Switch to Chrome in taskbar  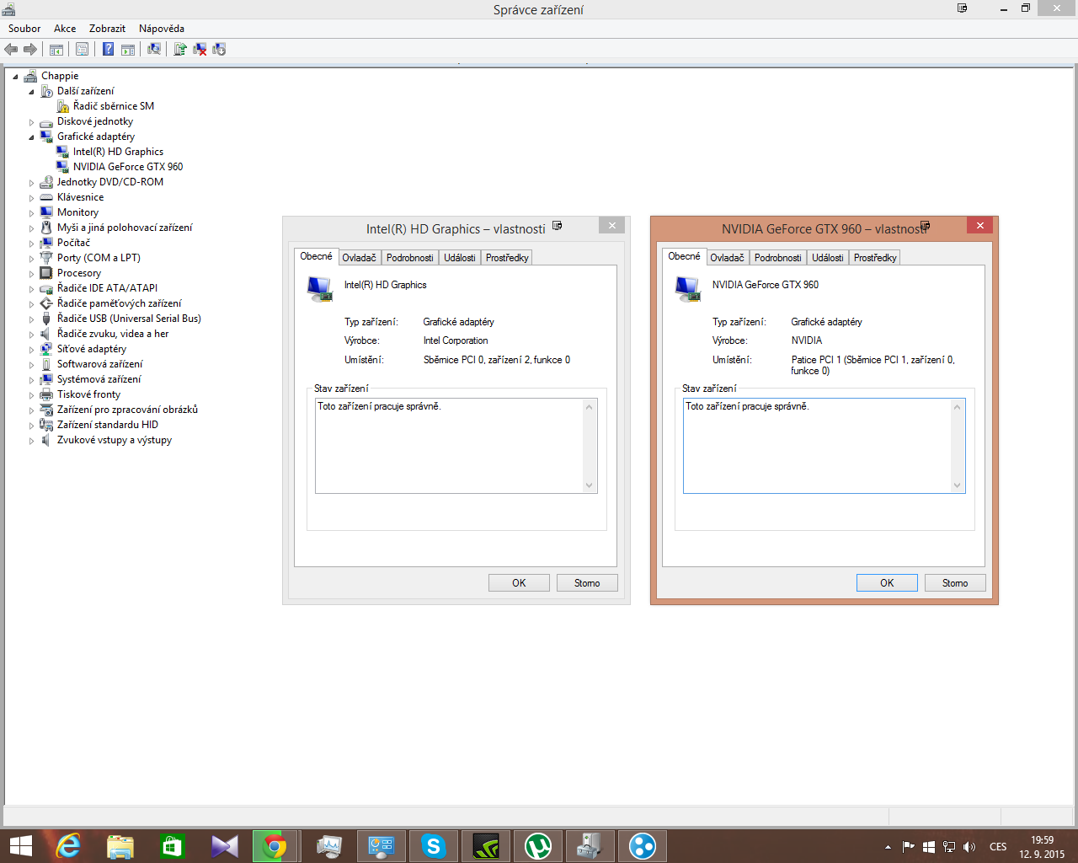point(275,846)
